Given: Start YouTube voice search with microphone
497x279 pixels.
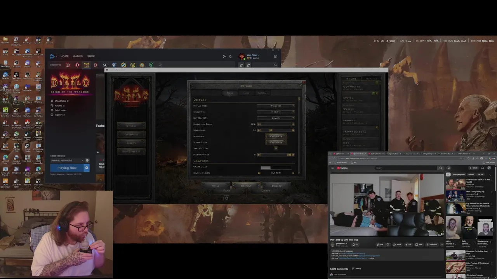Looking at the screenshot, I should coord(448,168).
